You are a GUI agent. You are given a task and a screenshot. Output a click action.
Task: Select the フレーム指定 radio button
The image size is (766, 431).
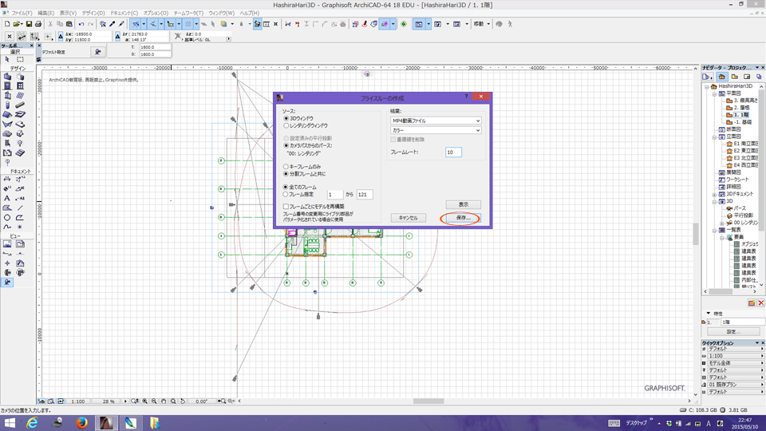pyautogui.click(x=286, y=195)
